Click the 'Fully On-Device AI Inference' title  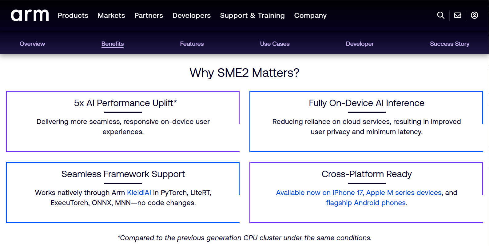tap(367, 103)
